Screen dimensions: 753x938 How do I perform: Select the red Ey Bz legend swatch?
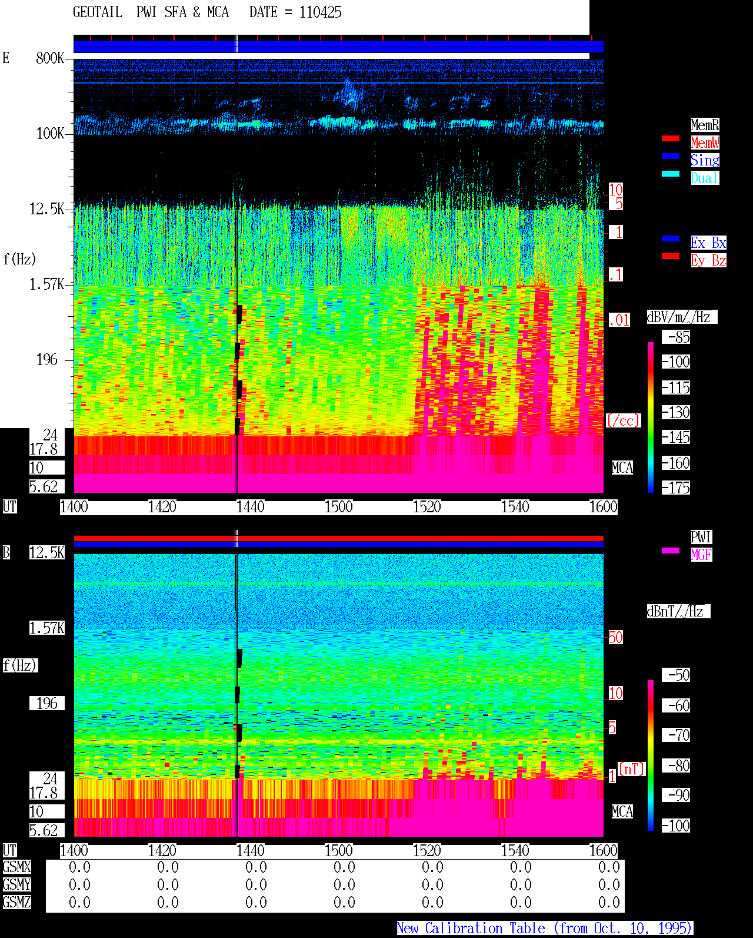point(671,256)
